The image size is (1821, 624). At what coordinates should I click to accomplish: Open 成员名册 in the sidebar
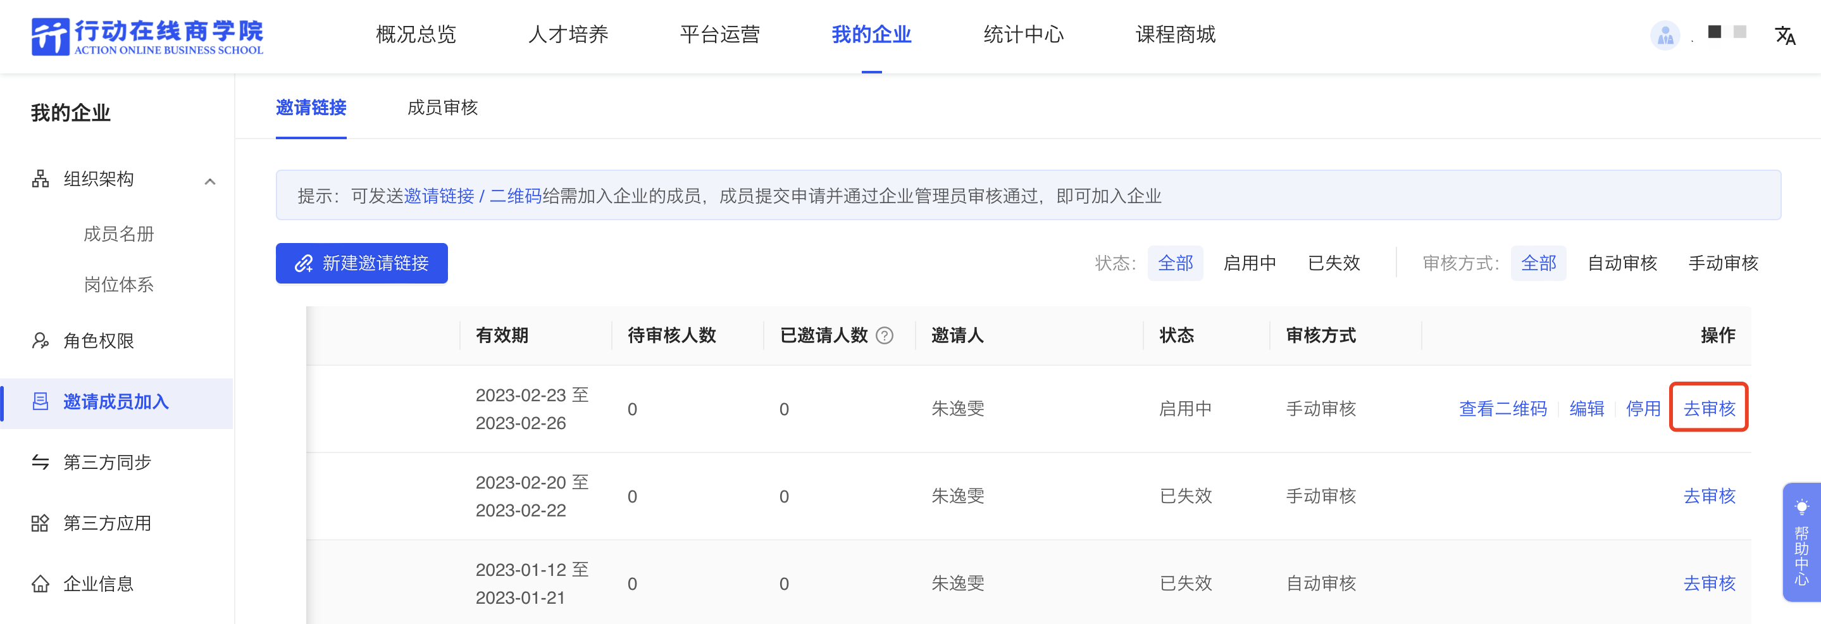[x=119, y=234]
